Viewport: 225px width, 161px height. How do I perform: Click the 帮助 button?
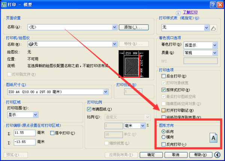tap(201, 155)
